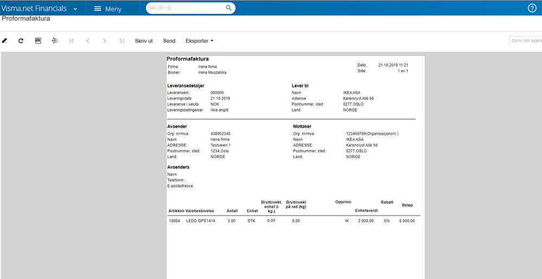Go to the first page arrow

(x=72, y=41)
